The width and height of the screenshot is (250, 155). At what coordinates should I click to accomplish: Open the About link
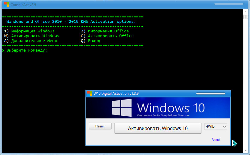216,140
